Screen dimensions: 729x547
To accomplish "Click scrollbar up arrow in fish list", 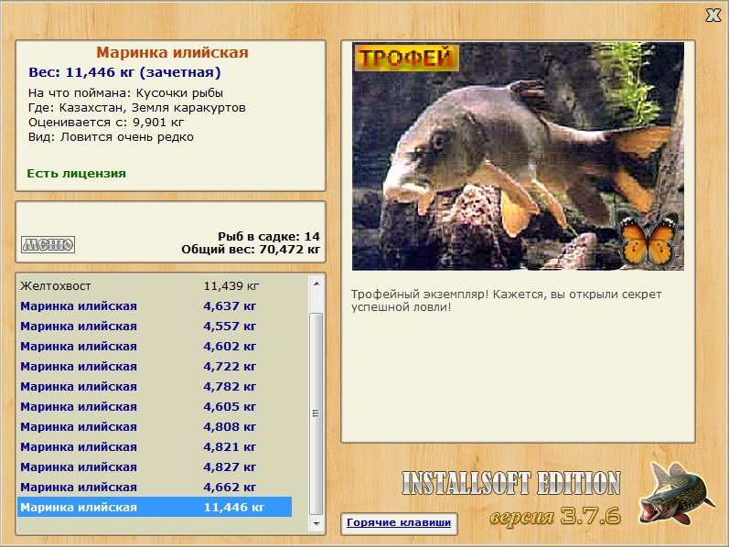I will [x=316, y=284].
